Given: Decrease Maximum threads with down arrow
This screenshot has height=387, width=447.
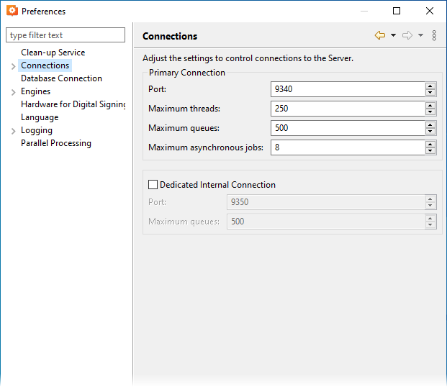Looking at the screenshot, I should [430, 112].
